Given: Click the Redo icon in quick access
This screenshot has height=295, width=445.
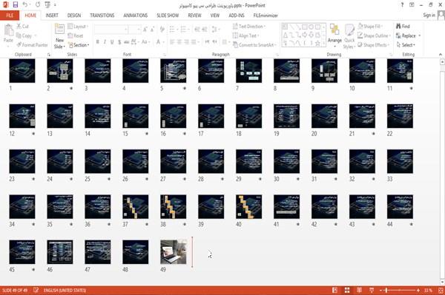Looking at the screenshot, I should [38, 5].
